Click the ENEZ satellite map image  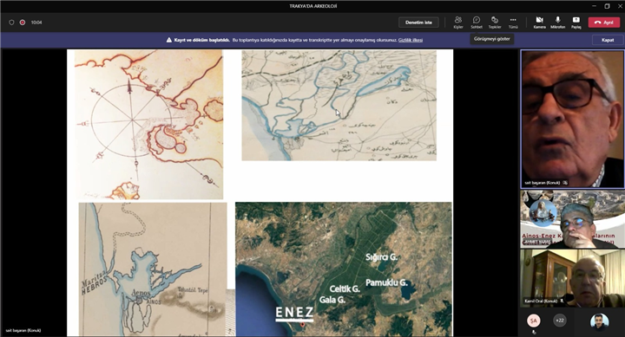[x=344, y=269]
